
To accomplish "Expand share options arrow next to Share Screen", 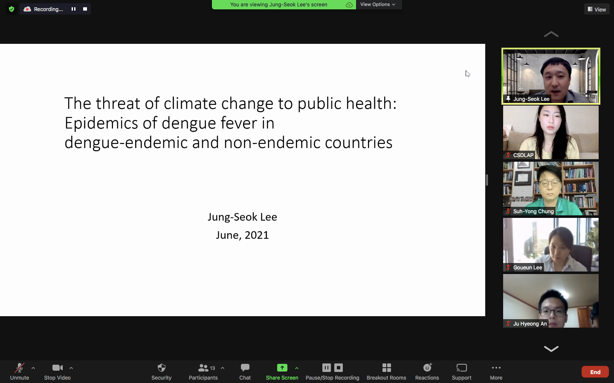I will tap(297, 368).
